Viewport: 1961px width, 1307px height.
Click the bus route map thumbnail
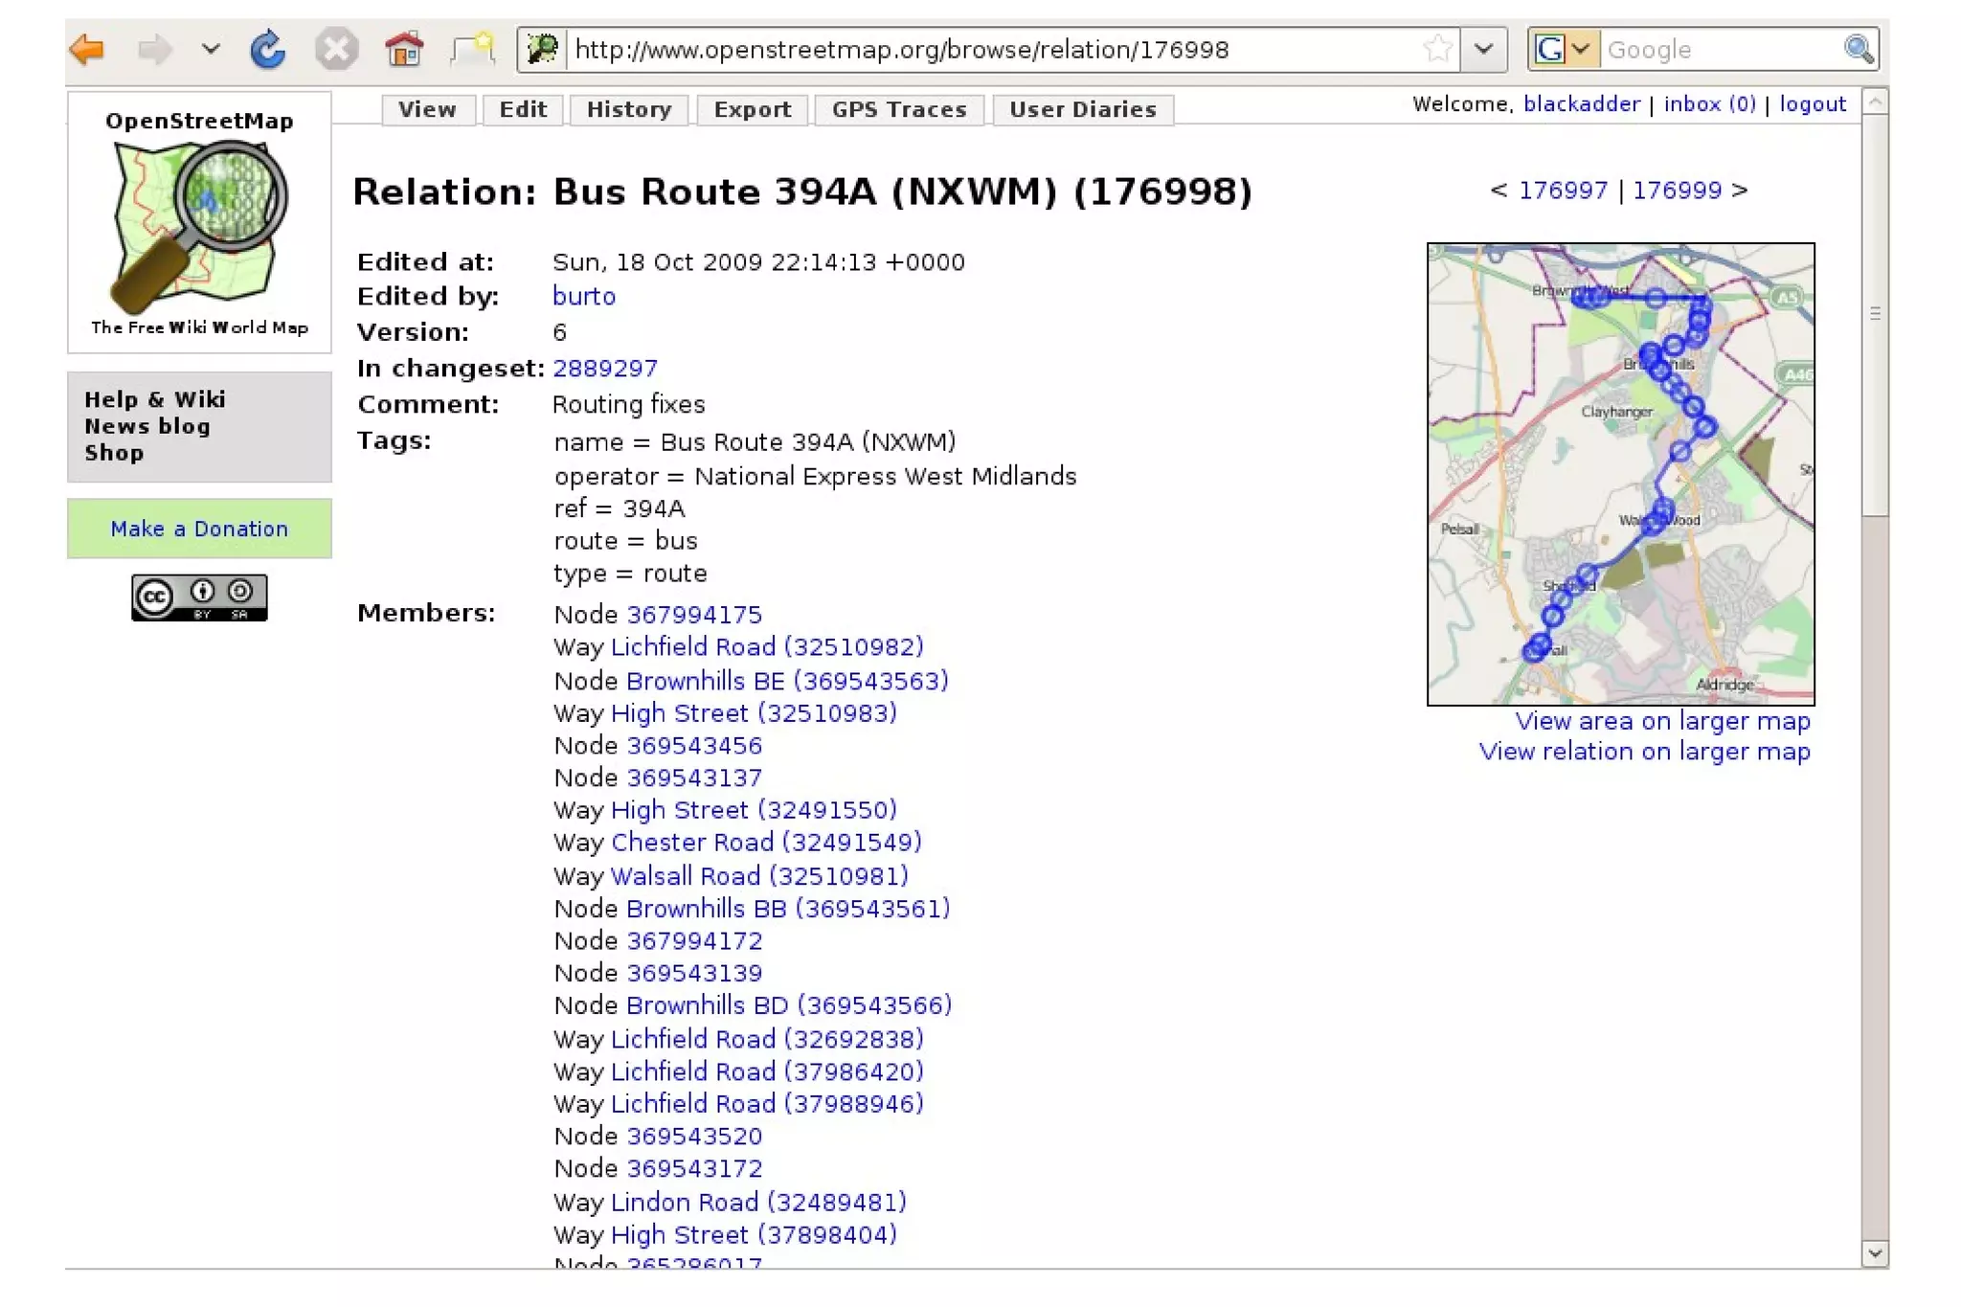click(x=1620, y=474)
